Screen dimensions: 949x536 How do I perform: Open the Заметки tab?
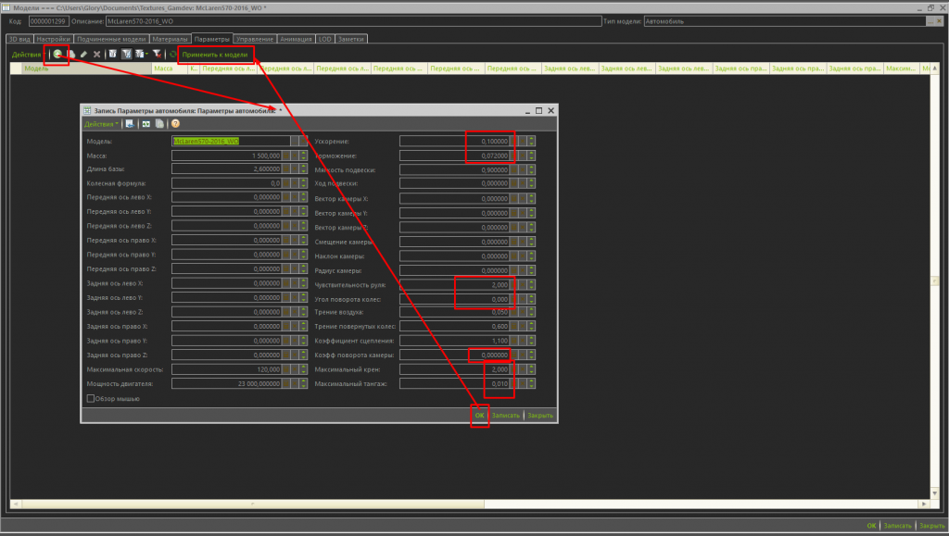351,39
